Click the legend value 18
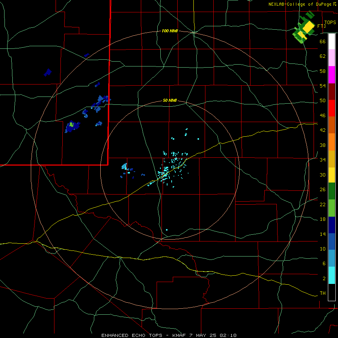The width and height of the screenshot is (338, 338). click(323, 219)
